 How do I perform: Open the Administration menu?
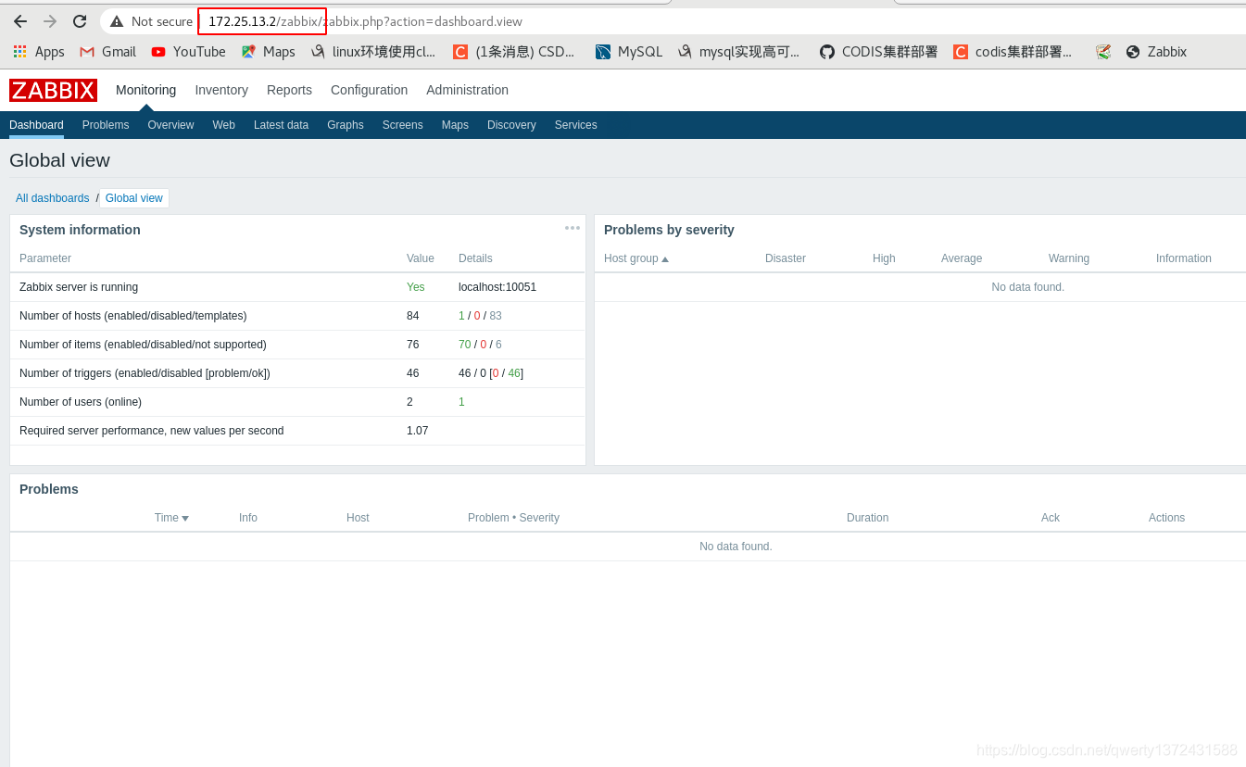click(467, 90)
